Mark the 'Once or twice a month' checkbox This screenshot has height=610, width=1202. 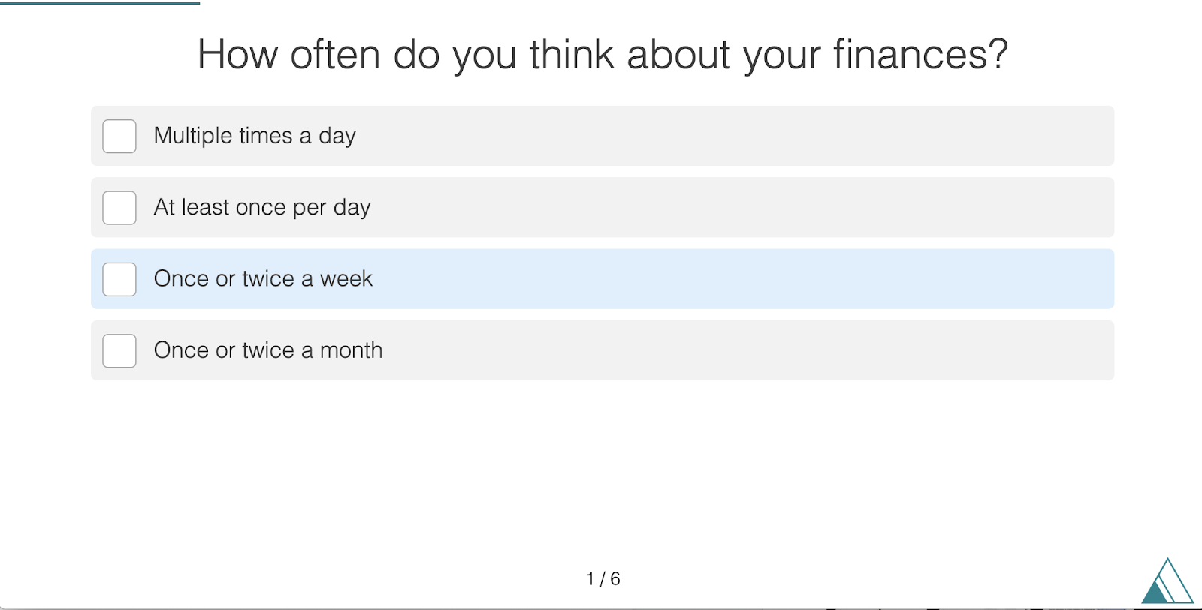click(x=119, y=351)
